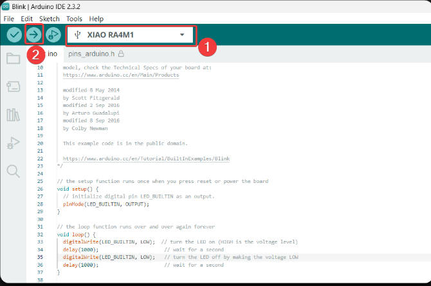Click the Upload arrow button
Screen dimensions: 431x286
33,35
